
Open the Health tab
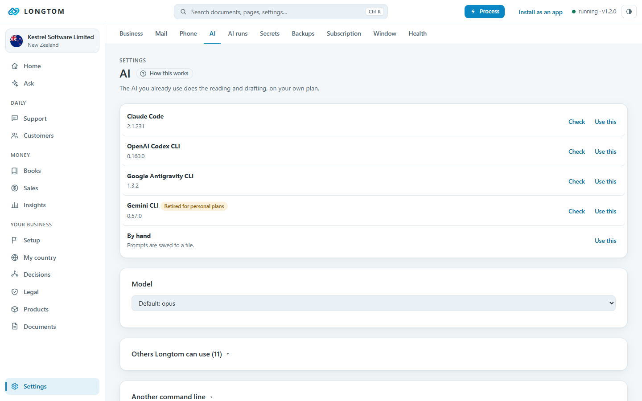coord(418,33)
